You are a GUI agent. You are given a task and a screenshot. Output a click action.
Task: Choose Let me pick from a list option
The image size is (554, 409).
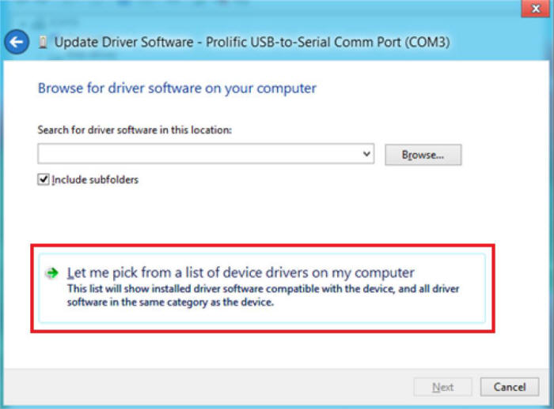click(x=262, y=288)
